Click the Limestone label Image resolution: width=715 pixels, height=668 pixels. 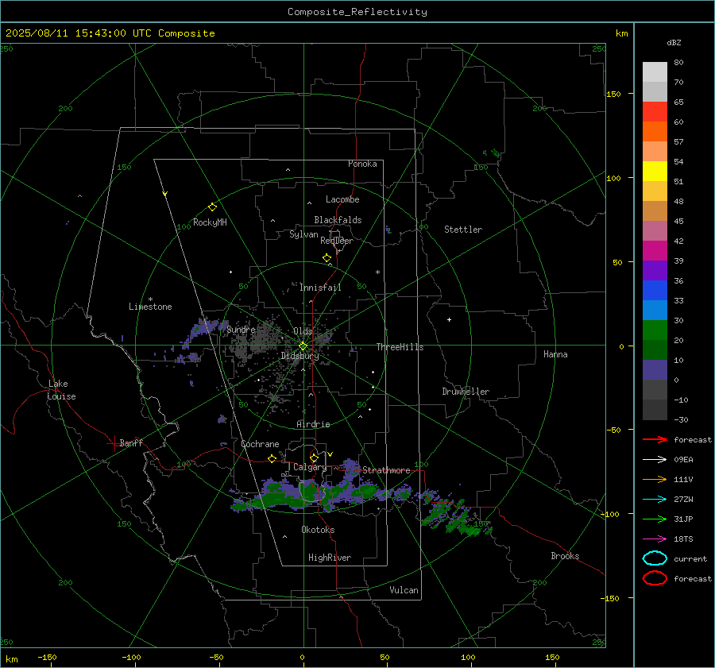(150, 307)
